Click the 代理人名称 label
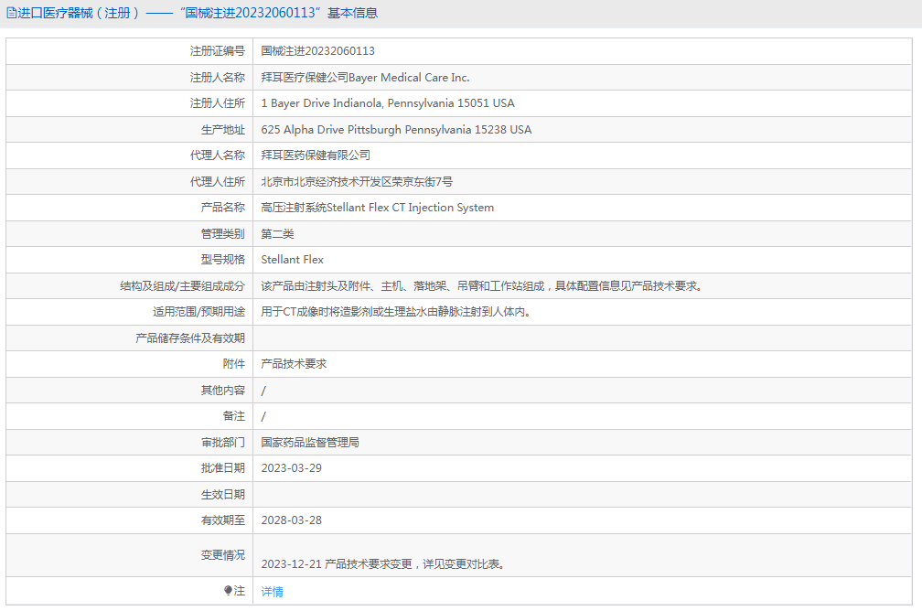This screenshot has height=611, width=922. click(x=218, y=155)
